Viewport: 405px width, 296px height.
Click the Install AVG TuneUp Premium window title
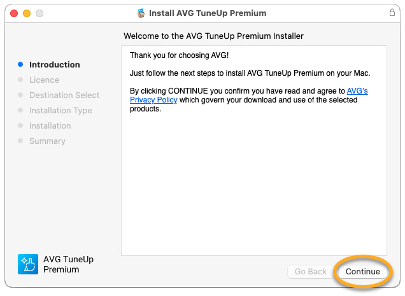(208, 13)
